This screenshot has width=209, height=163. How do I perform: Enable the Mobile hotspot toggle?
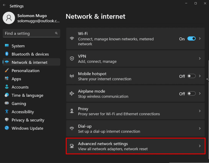(191, 76)
